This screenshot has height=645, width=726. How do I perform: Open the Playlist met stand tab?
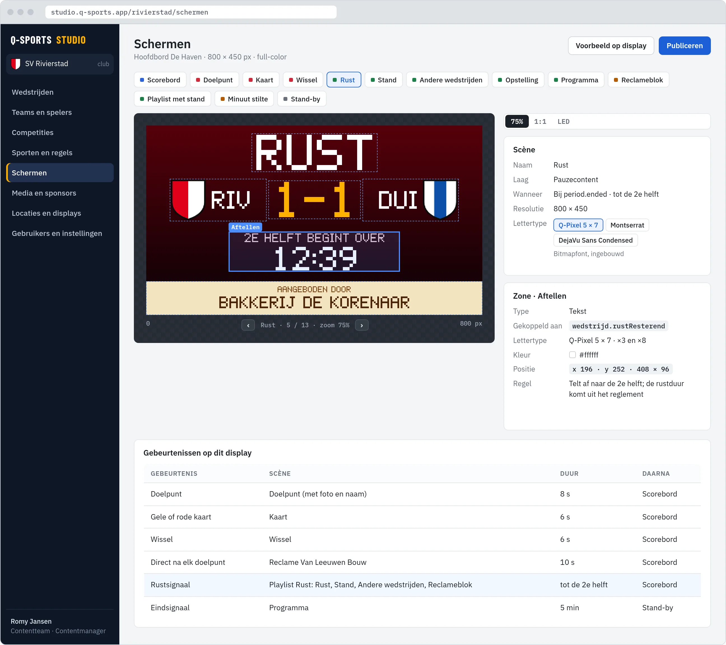pos(172,99)
